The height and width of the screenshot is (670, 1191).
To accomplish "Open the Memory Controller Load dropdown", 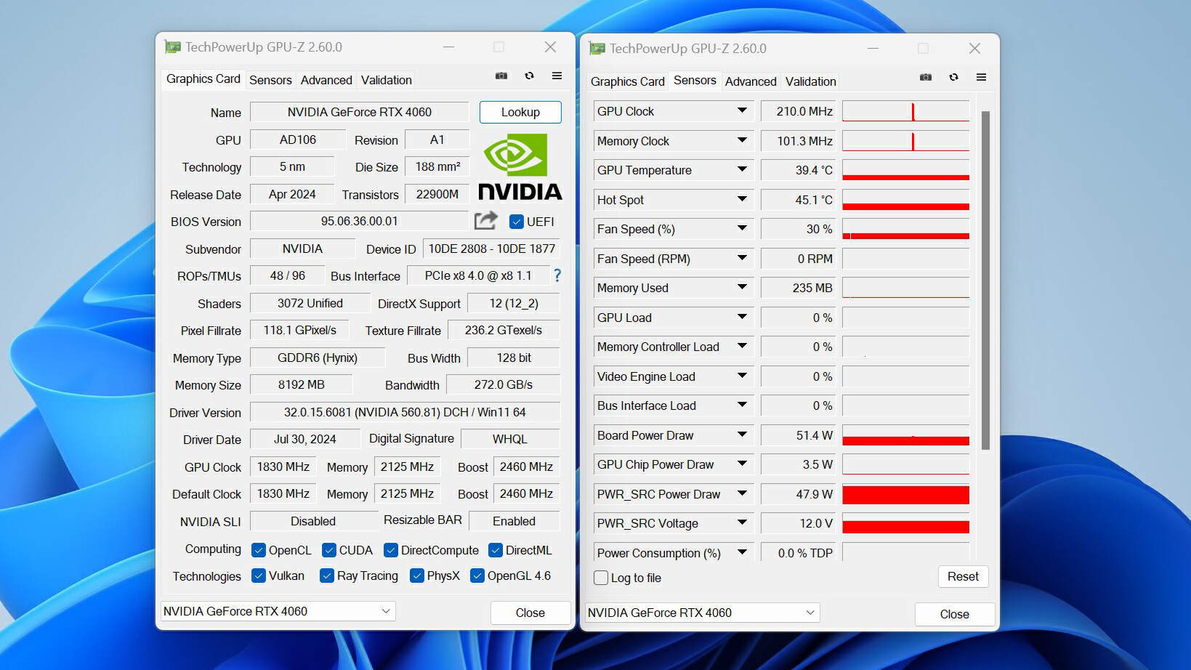I will [x=742, y=347].
